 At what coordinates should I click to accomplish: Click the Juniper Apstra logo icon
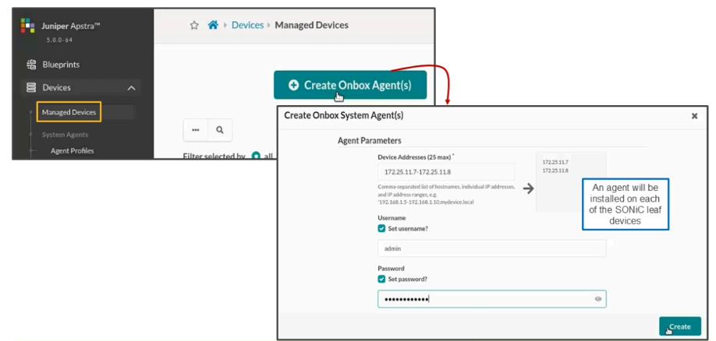point(28,25)
